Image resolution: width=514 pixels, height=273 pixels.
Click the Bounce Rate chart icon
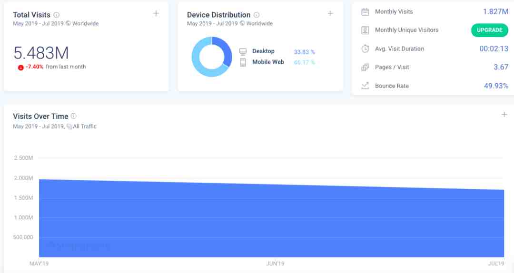[x=365, y=86]
